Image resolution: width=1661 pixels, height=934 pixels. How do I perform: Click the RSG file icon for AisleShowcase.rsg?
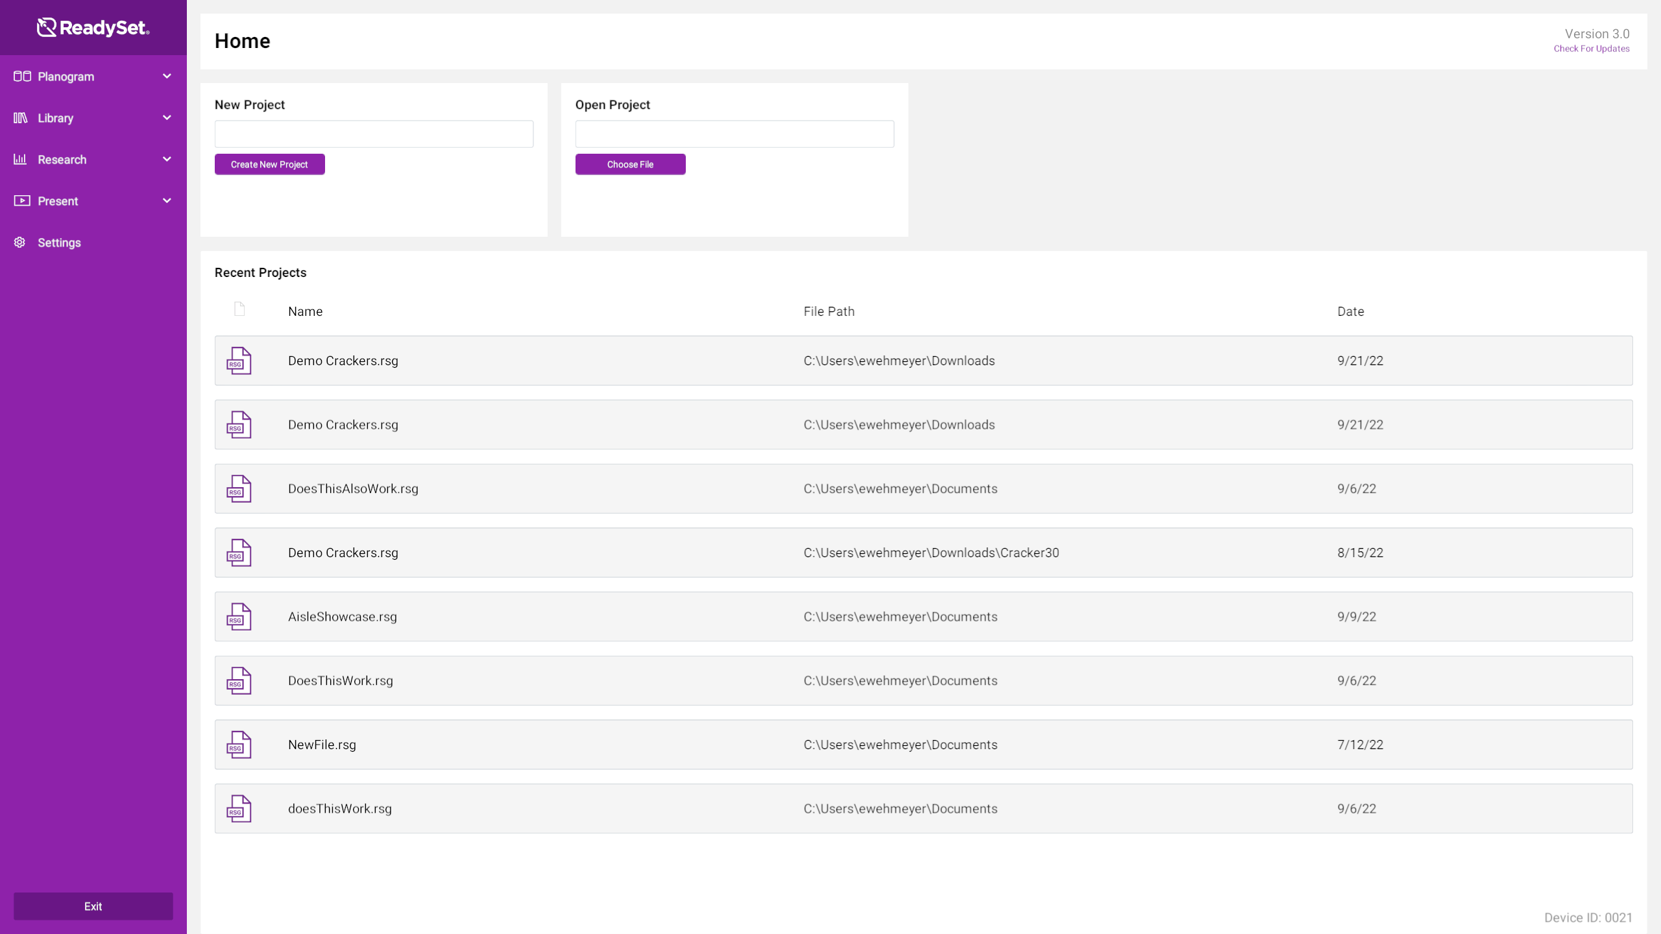pos(239,617)
